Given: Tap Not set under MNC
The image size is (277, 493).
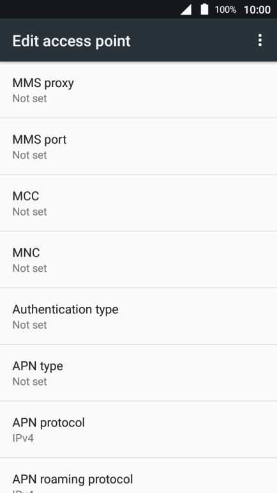Looking at the screenshot, I should (x=29, y=268).
